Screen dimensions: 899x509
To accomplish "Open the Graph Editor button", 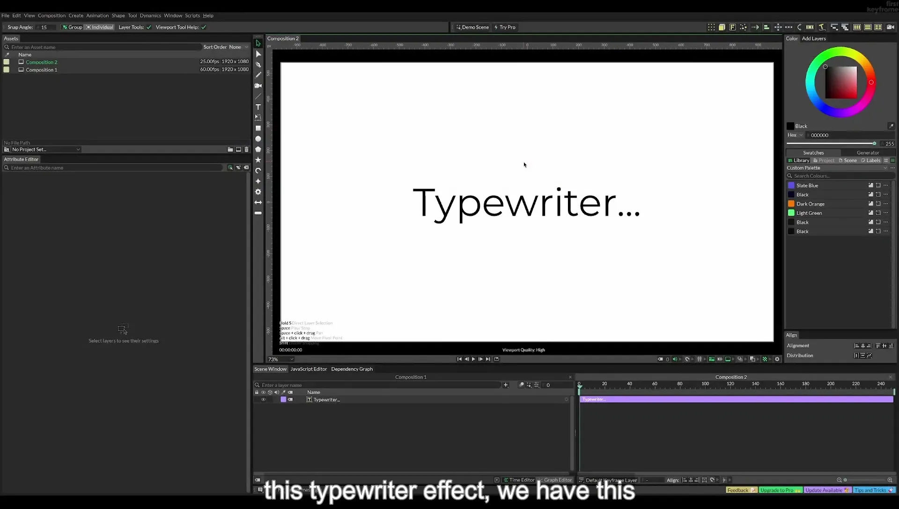I will [555, 480].
